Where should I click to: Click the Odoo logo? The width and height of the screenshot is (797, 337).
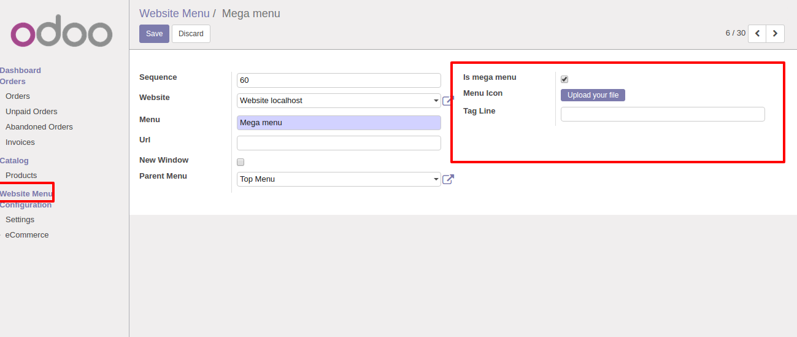click(61, 34)
